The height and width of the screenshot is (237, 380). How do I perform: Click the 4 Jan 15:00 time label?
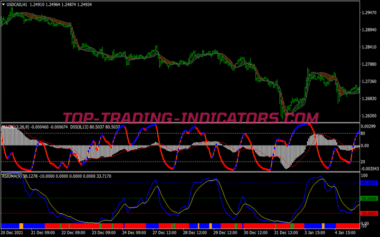pyautogui.click(x=346, y=233)
